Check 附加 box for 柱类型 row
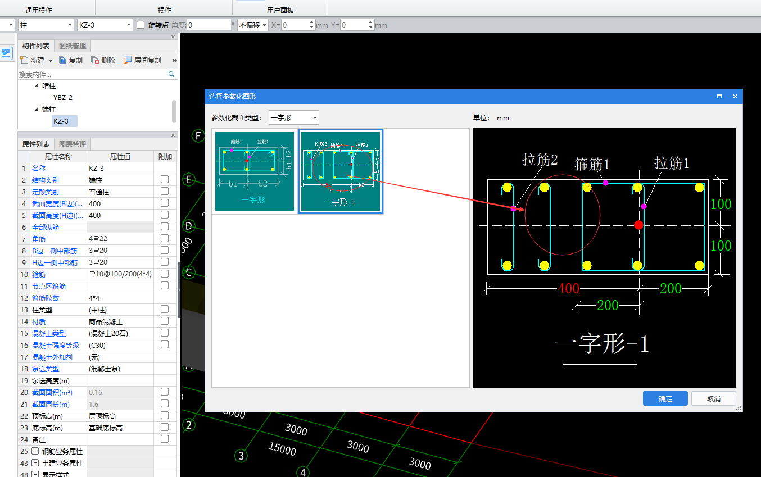Viewport: 761px width, 477px height. 165,309
